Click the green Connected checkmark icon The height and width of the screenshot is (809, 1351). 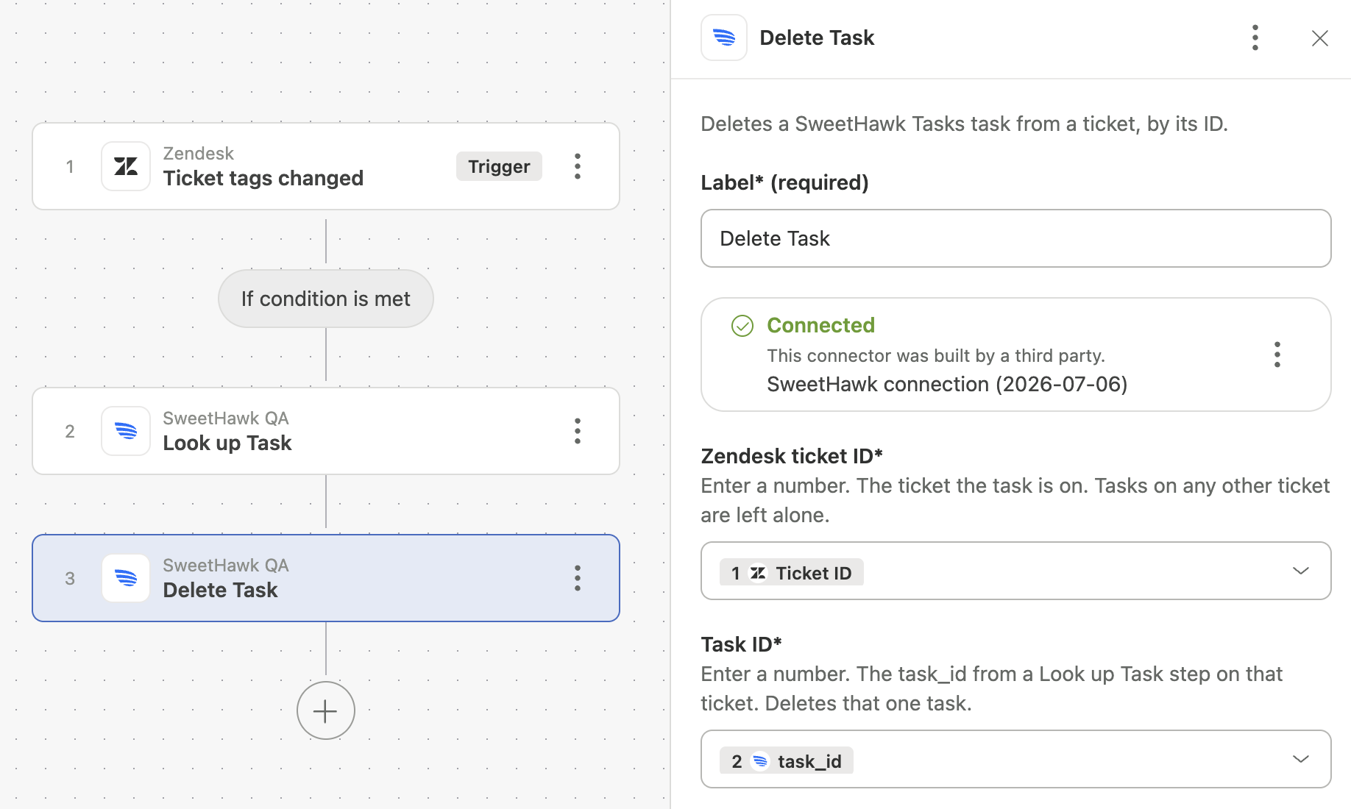pyautogui.click(x=742, y=326)
